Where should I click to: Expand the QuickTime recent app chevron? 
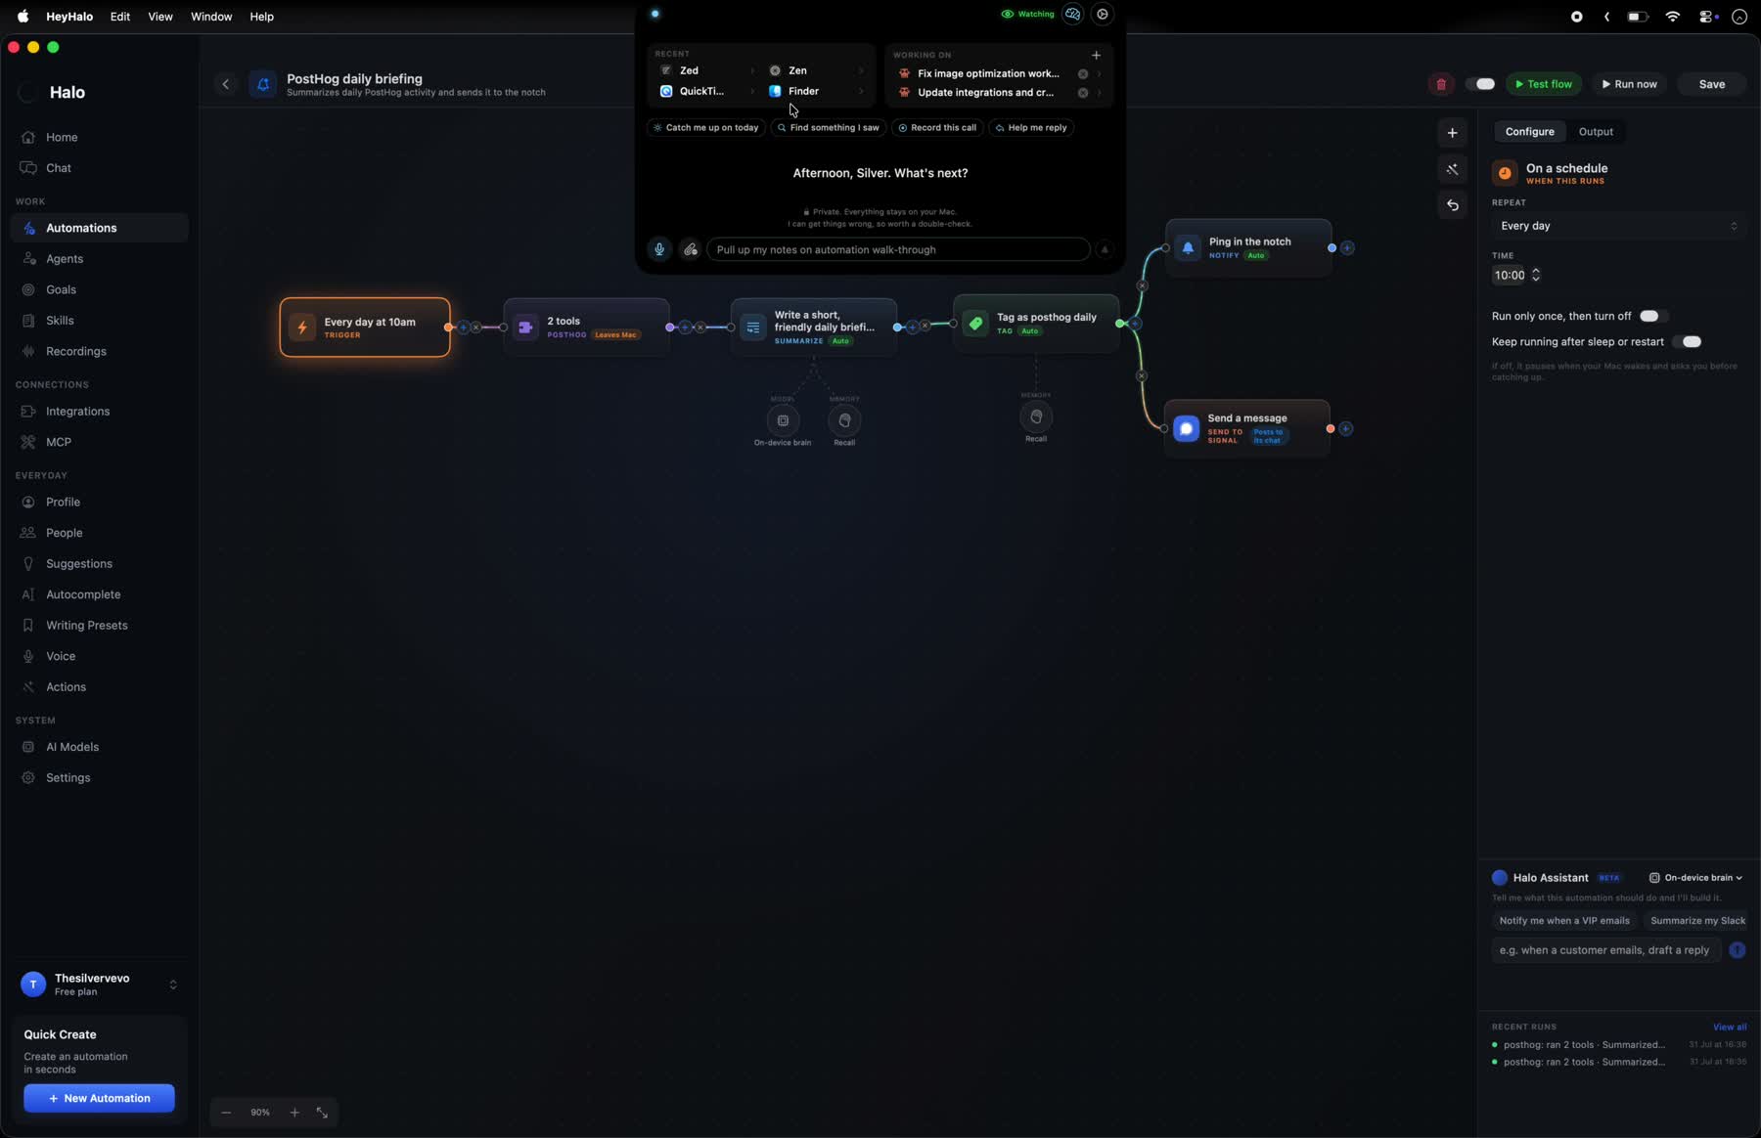point(752,92)
